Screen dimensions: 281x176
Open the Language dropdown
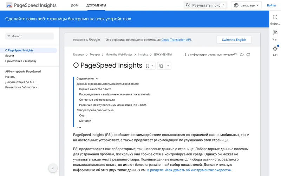click(246, 5)
